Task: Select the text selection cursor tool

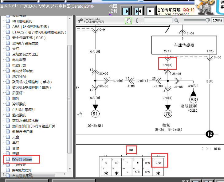Action: (137, 21)
